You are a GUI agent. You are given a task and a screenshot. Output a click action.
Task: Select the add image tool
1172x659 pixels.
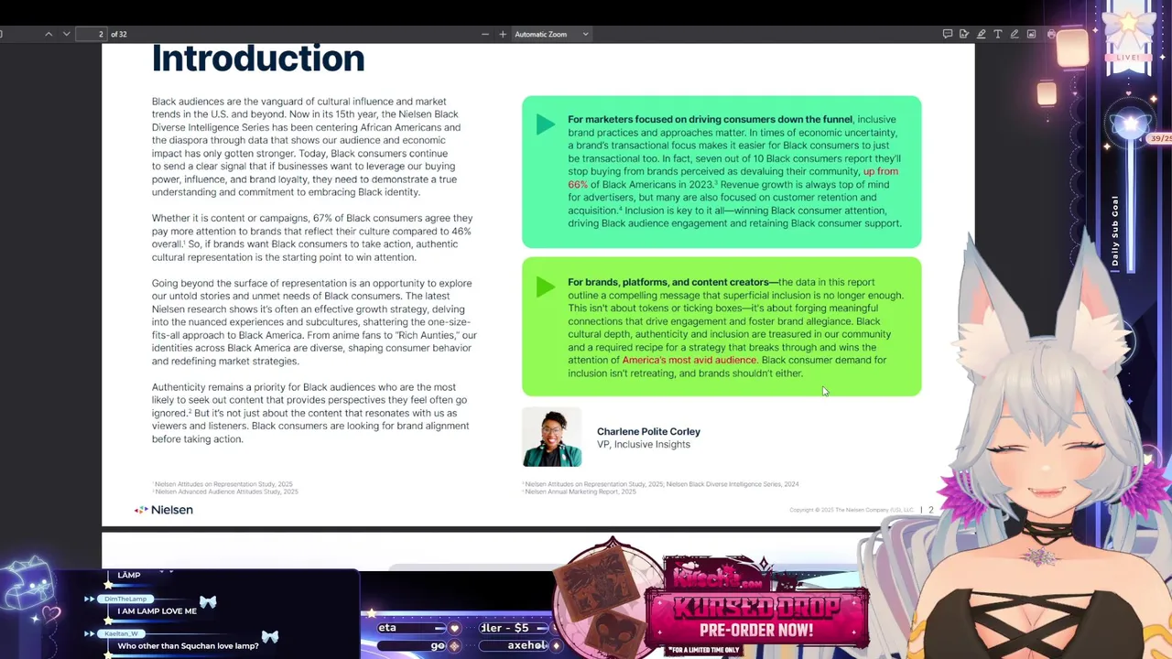1031,34
